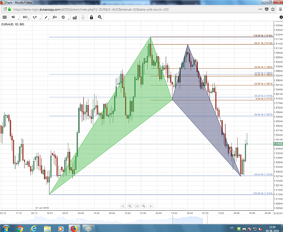This screenshot has height=232, width=283.
Task: Open the line drawing tools dropdown
Action: point(46,17)
